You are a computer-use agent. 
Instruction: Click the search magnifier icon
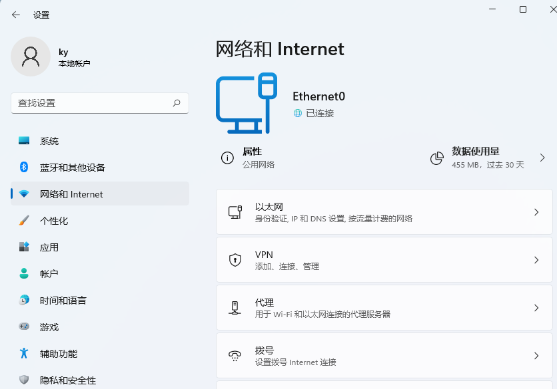(177, 103)
